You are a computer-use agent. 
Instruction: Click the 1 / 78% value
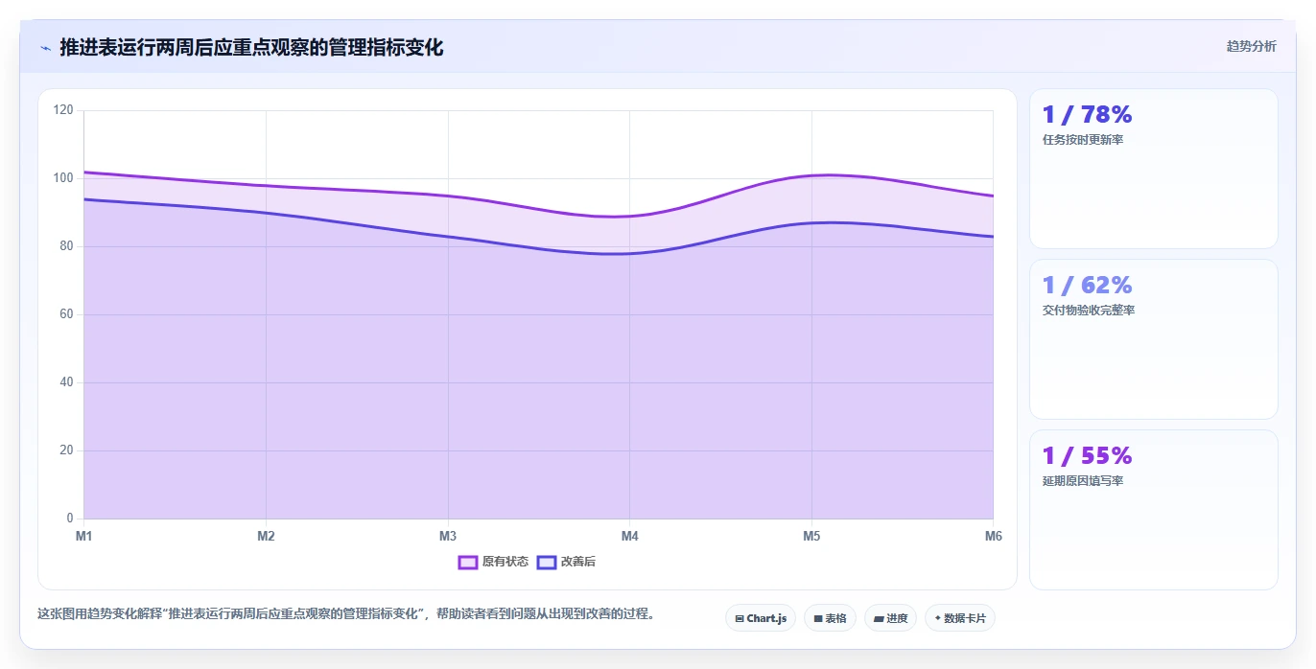pyautogui.click(x=1088, y=114)
